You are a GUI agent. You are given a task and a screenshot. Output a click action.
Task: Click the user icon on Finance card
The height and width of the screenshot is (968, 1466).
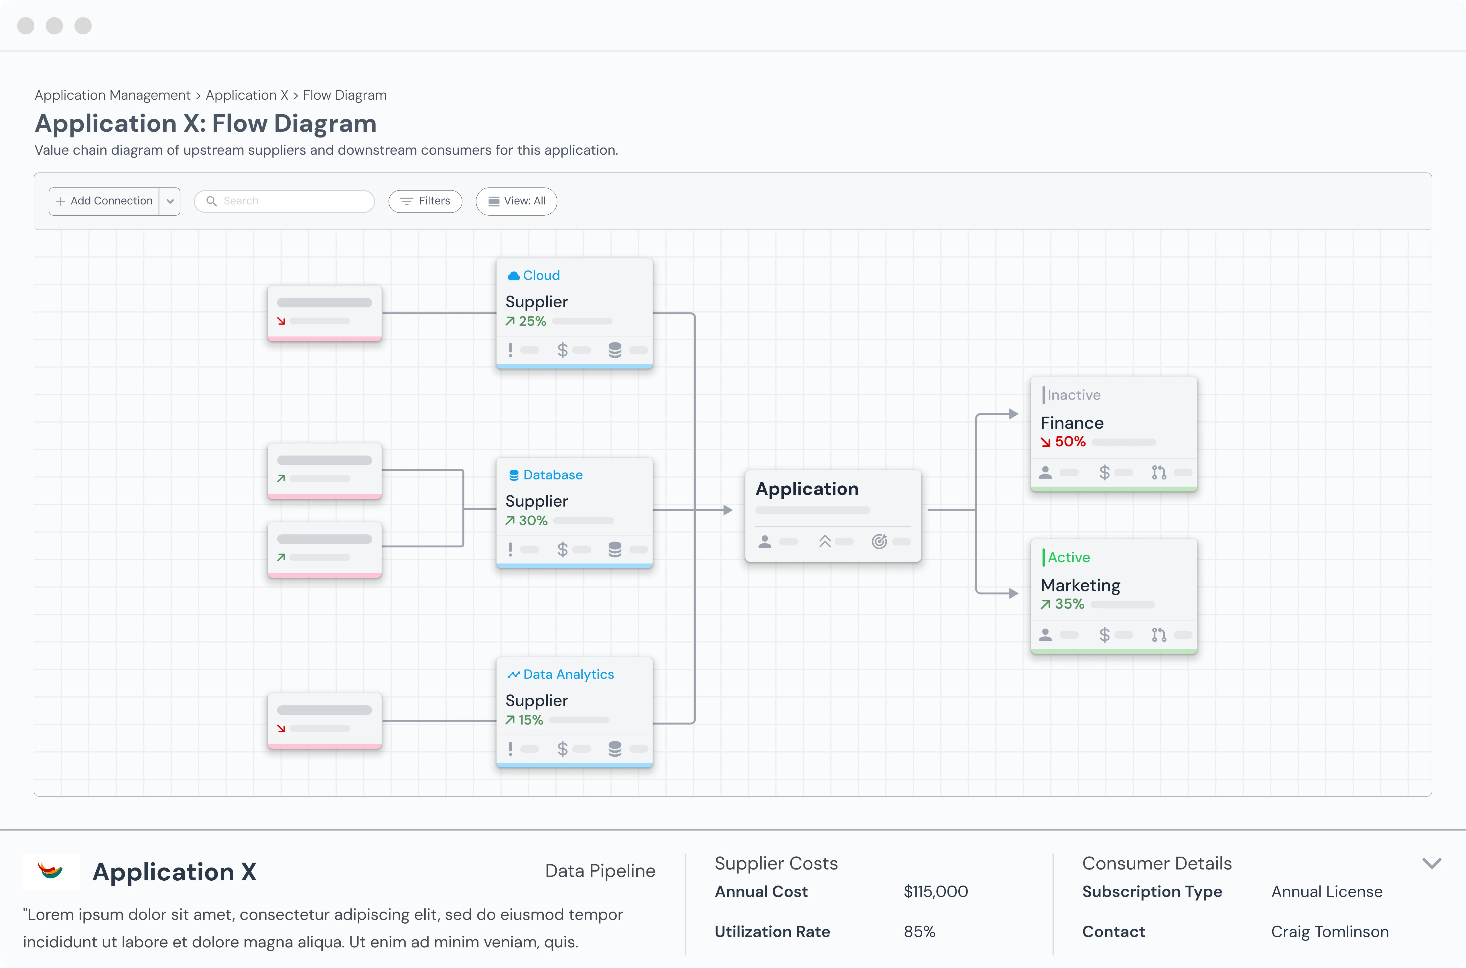[x=1045, y=473]
